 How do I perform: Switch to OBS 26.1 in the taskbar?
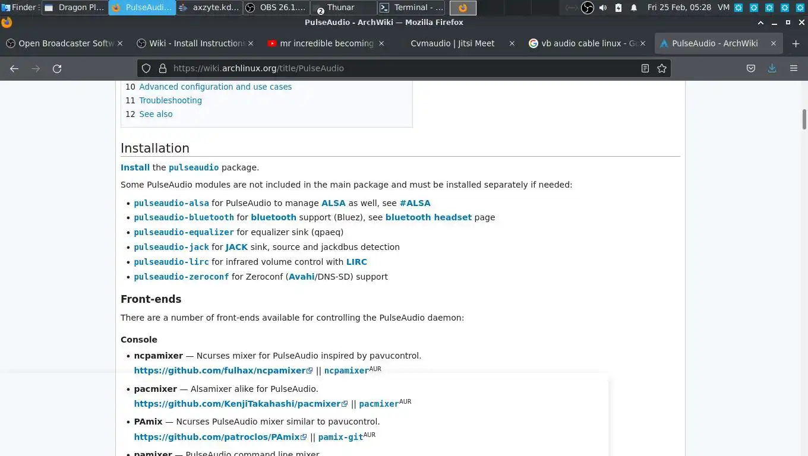click(276, 8)
